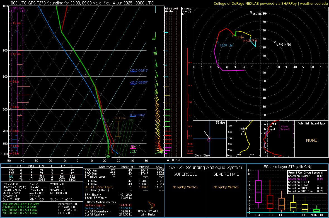Click the blue Bunkers Left = 116/57 kt line
This screenshot has width=329, height=218.
click(108, 208)
